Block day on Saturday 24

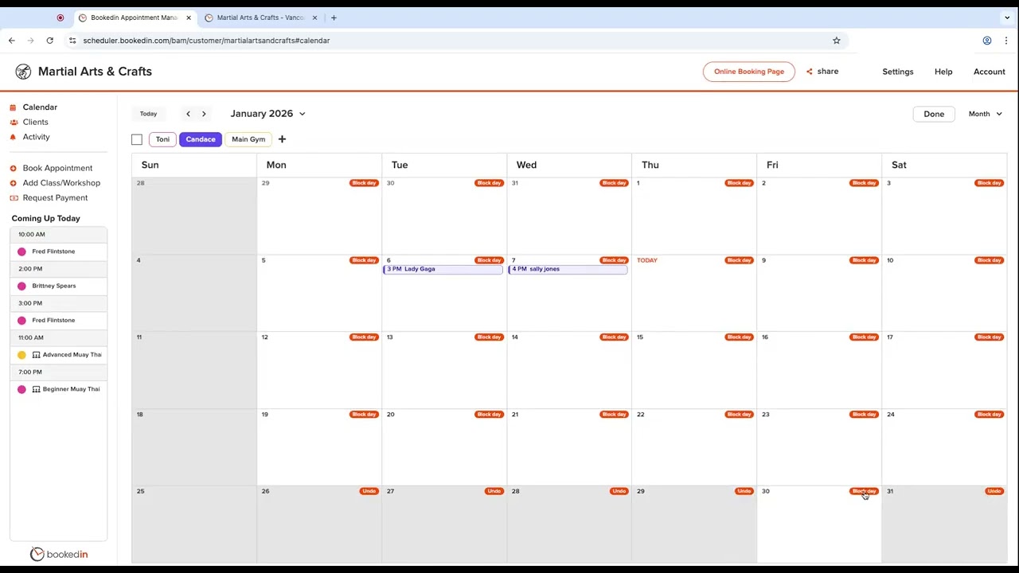click(x=989, y=415)
